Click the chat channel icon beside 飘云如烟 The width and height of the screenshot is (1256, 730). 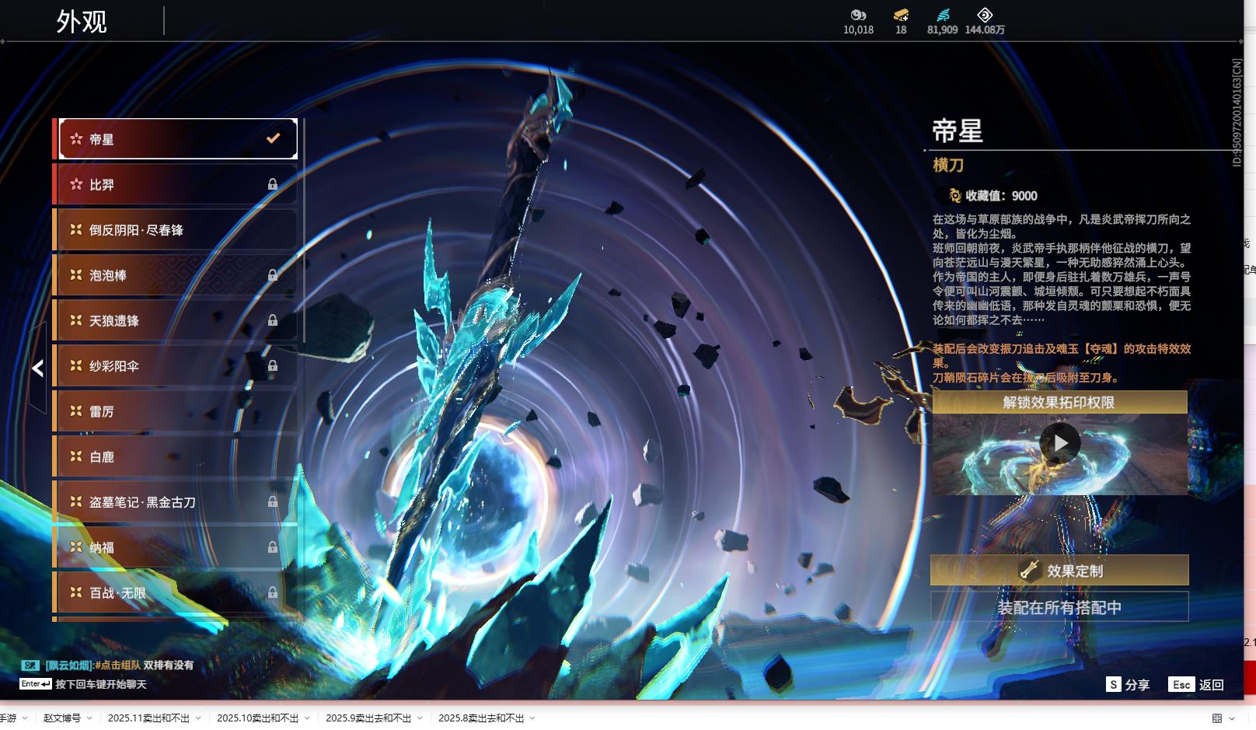30,665
